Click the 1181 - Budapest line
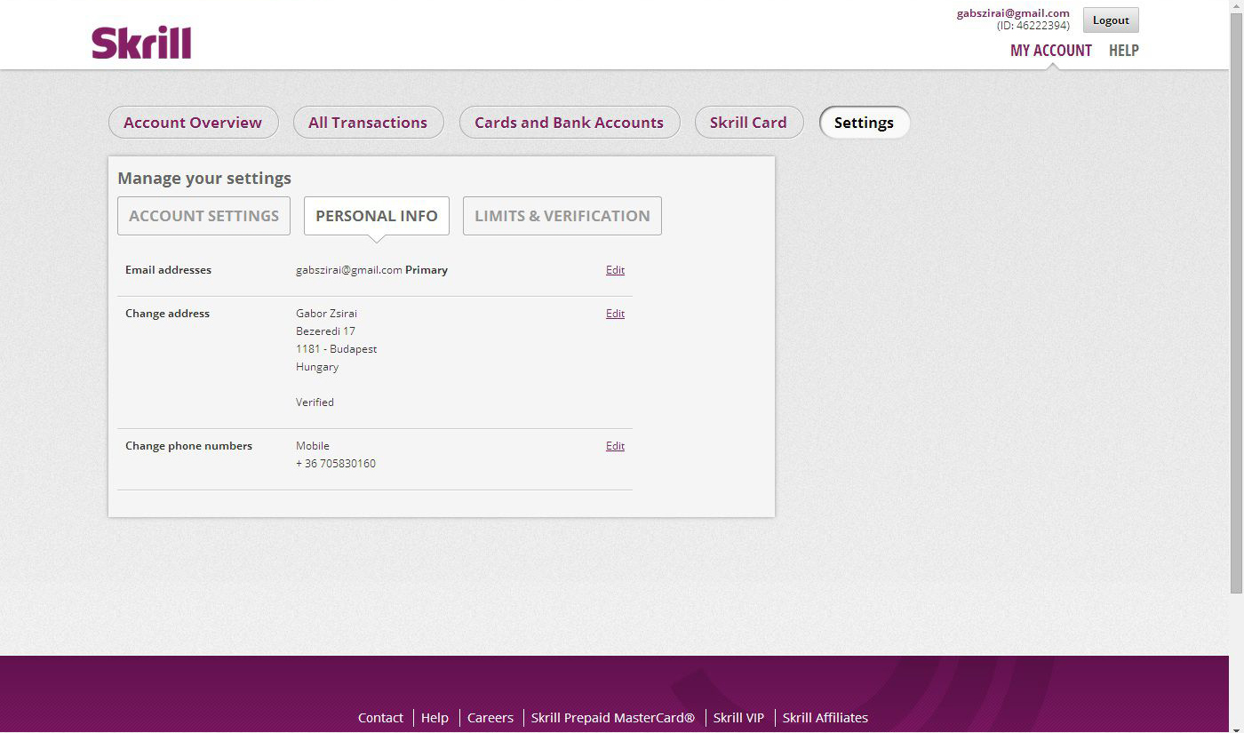The image size is (1244, 733). click(336, 349)
